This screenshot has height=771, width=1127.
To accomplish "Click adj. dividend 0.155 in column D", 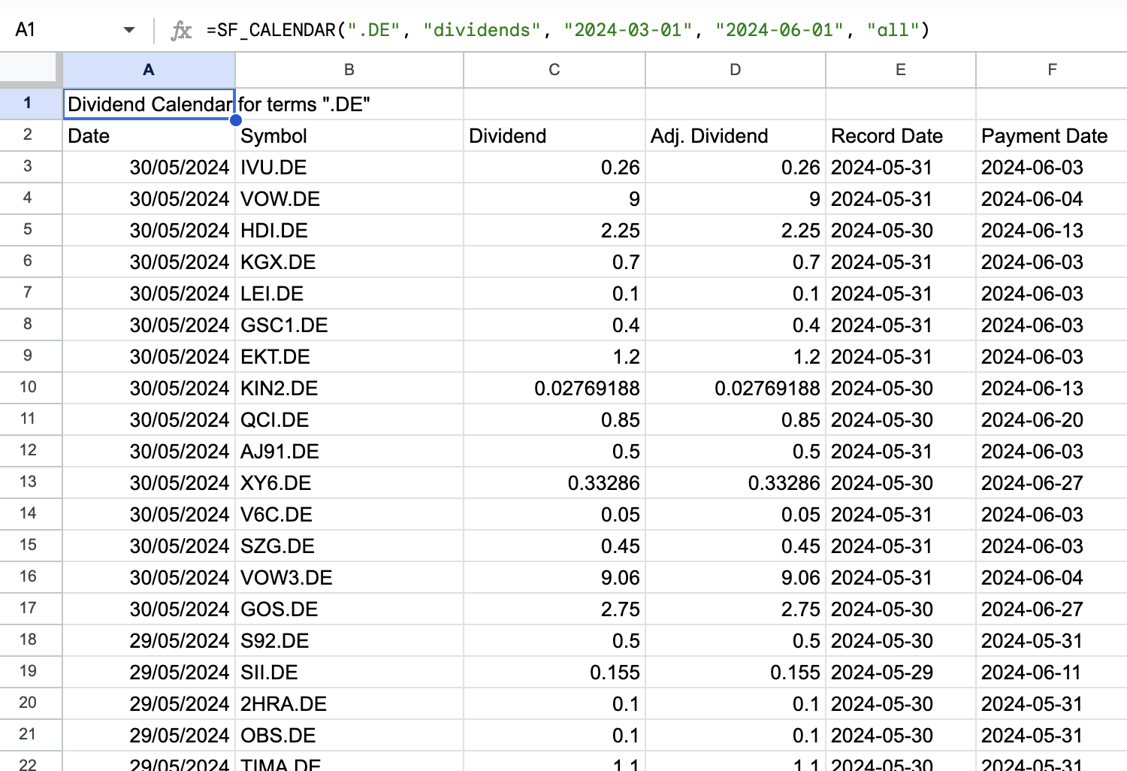I will pos(736,673).
